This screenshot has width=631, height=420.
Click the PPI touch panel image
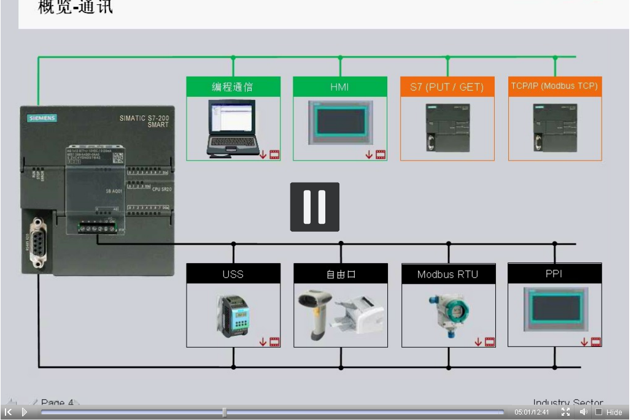pyautogui.click(x=556, y=310)
